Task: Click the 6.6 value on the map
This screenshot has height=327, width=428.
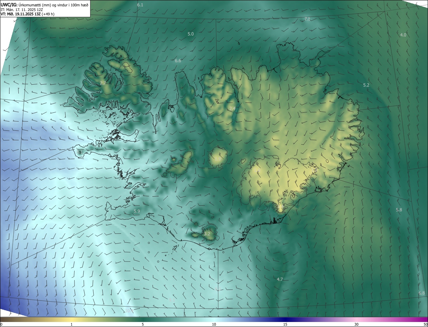Action: pos(178,61)
